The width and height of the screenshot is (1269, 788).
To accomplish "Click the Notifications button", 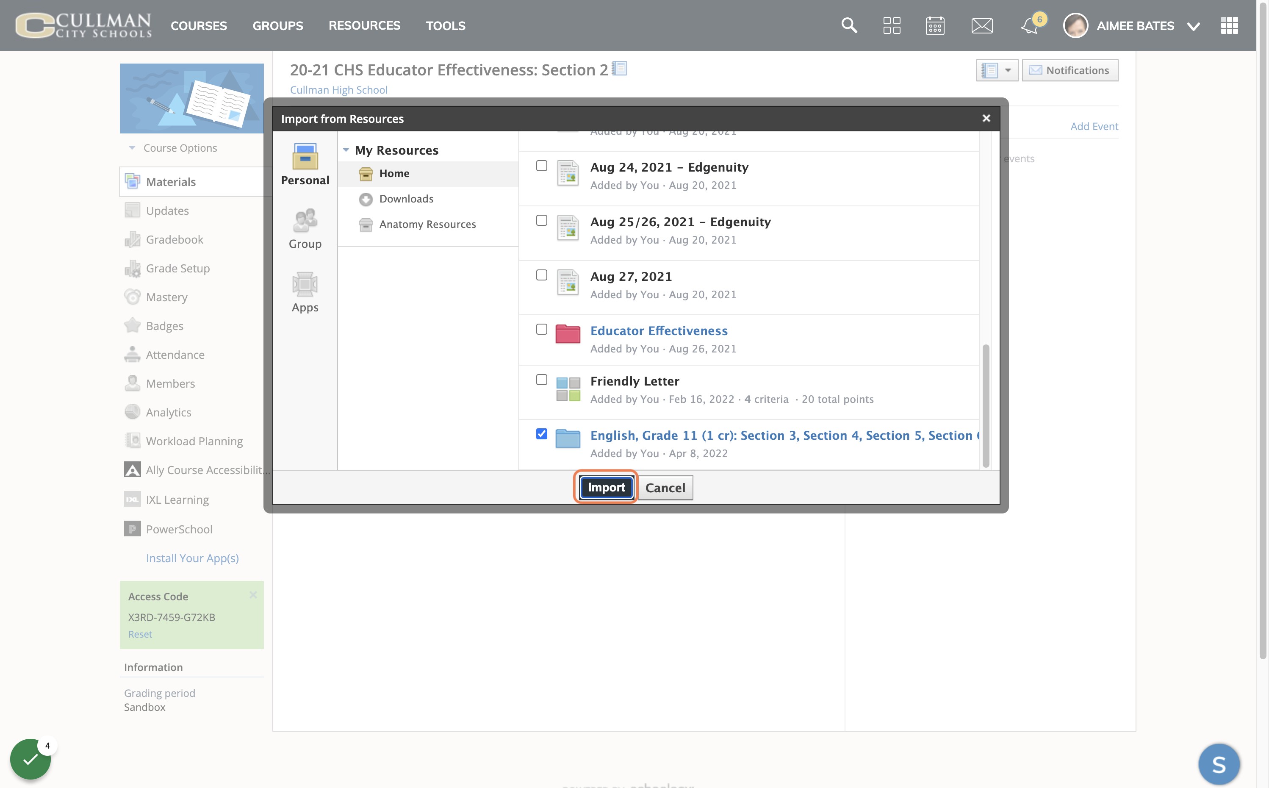I will [x=1070, y=70].
